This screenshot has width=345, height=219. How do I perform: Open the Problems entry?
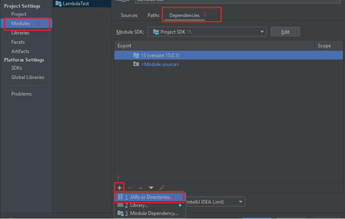click(22, 94)
